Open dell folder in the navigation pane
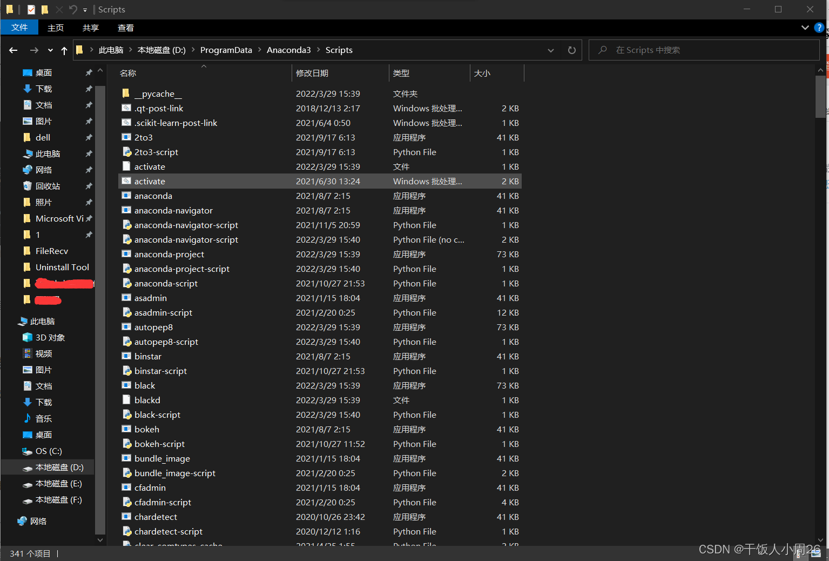 [43, 137]
